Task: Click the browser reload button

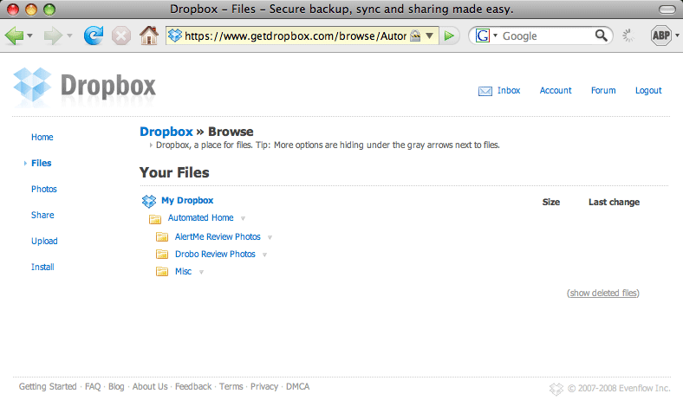Action: point(94,36)
